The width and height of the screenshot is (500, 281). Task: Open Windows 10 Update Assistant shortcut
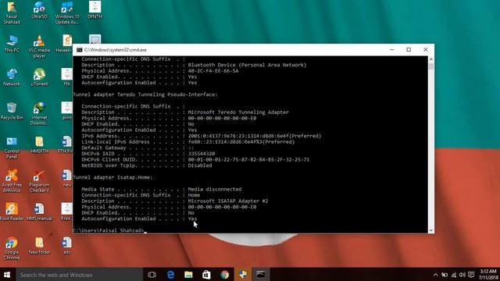coord(67,12)
